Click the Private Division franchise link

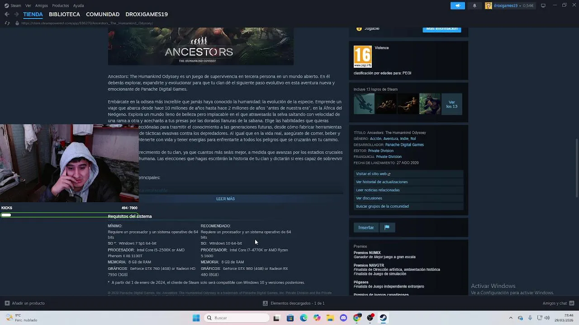[x=389, y=157]
